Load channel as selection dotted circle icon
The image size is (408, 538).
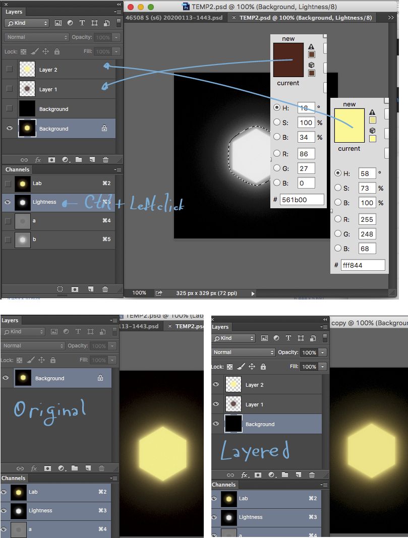coord(60,289)
